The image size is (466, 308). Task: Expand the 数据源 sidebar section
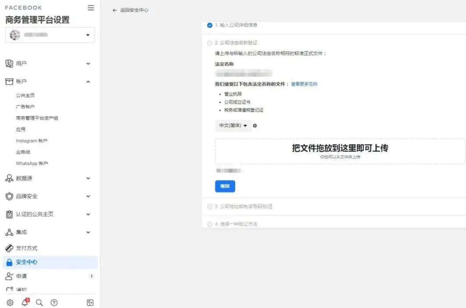click(87, 178)
